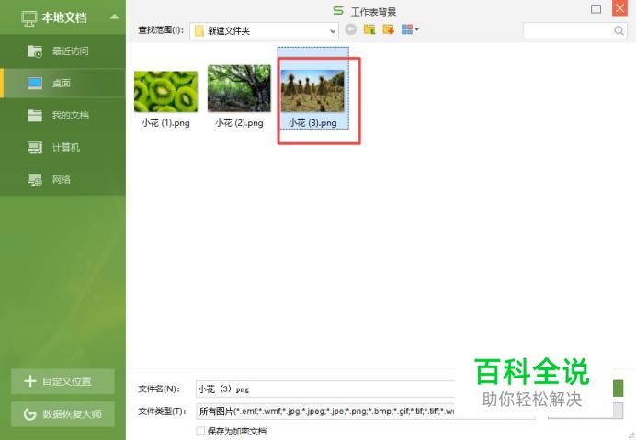Image resolution: width=636 pixels, height=440 pixels.
Task: Close the 工作表背景 dialog
Action: click(619, 8)
